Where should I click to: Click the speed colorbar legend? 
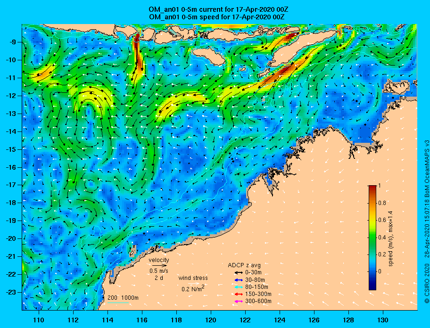click(372, 238)
